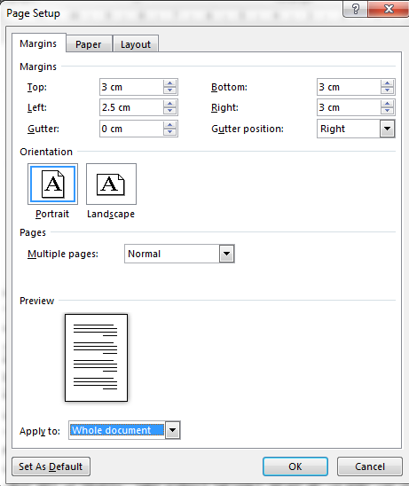Select the Landscape orientation icon

click(111, 184)
